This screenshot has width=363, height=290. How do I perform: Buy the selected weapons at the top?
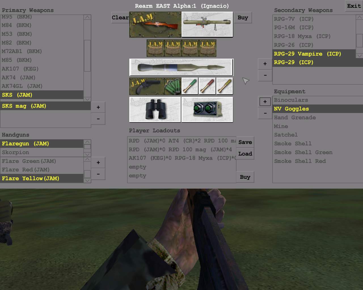coord(243,18)
